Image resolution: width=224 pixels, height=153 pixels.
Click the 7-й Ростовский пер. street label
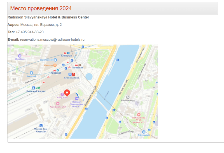pos(142,71)
